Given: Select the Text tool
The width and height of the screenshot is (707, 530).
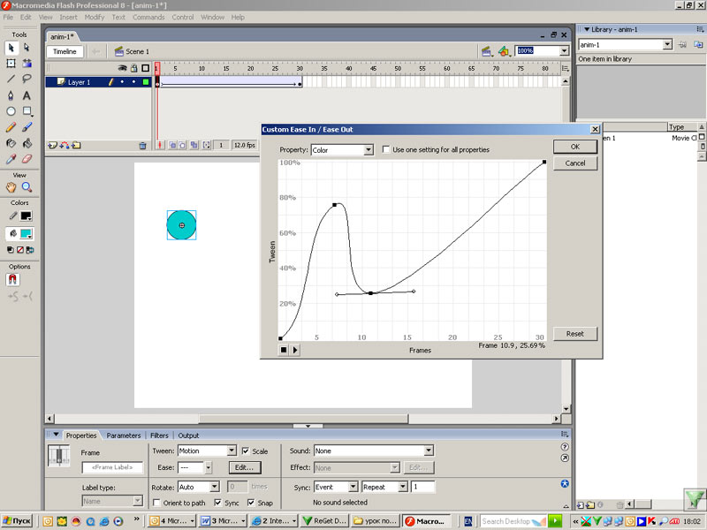Looking at the screenshot, I should tap(27, 95).
